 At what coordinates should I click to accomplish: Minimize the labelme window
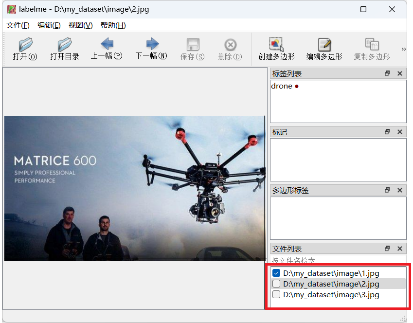[x=335, y=9]
